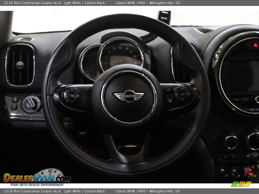
Task: Click the bottom 'Light White / Carbon Black' caption text
Action: pos(84,191)
